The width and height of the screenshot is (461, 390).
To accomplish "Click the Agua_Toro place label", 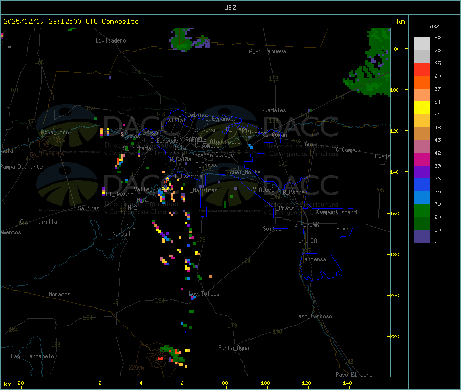I will [55, 132].
